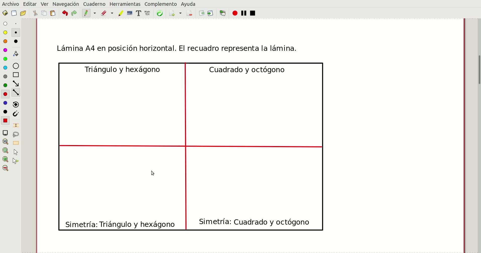This screenshot has height=253, width=481.
Task: Start audio recording with the red circle
Action: (x=235, y=13)
